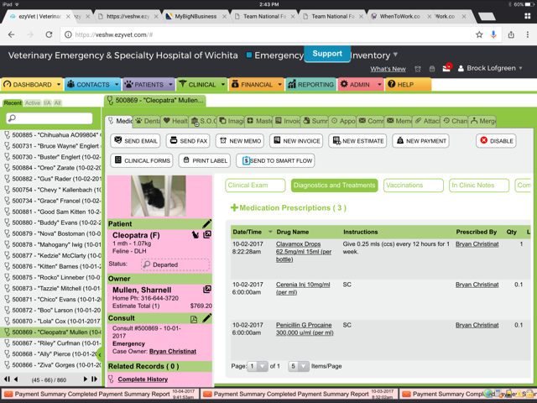Open the Complete History link
The width and height of the screenshot is (537, 403).
[142, 379]
